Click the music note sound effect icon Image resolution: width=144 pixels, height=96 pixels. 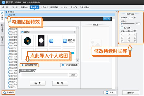point(35,70)
